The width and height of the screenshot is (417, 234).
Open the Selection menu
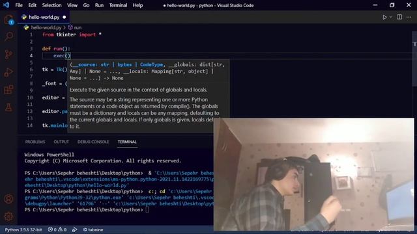tap(51, 5)
